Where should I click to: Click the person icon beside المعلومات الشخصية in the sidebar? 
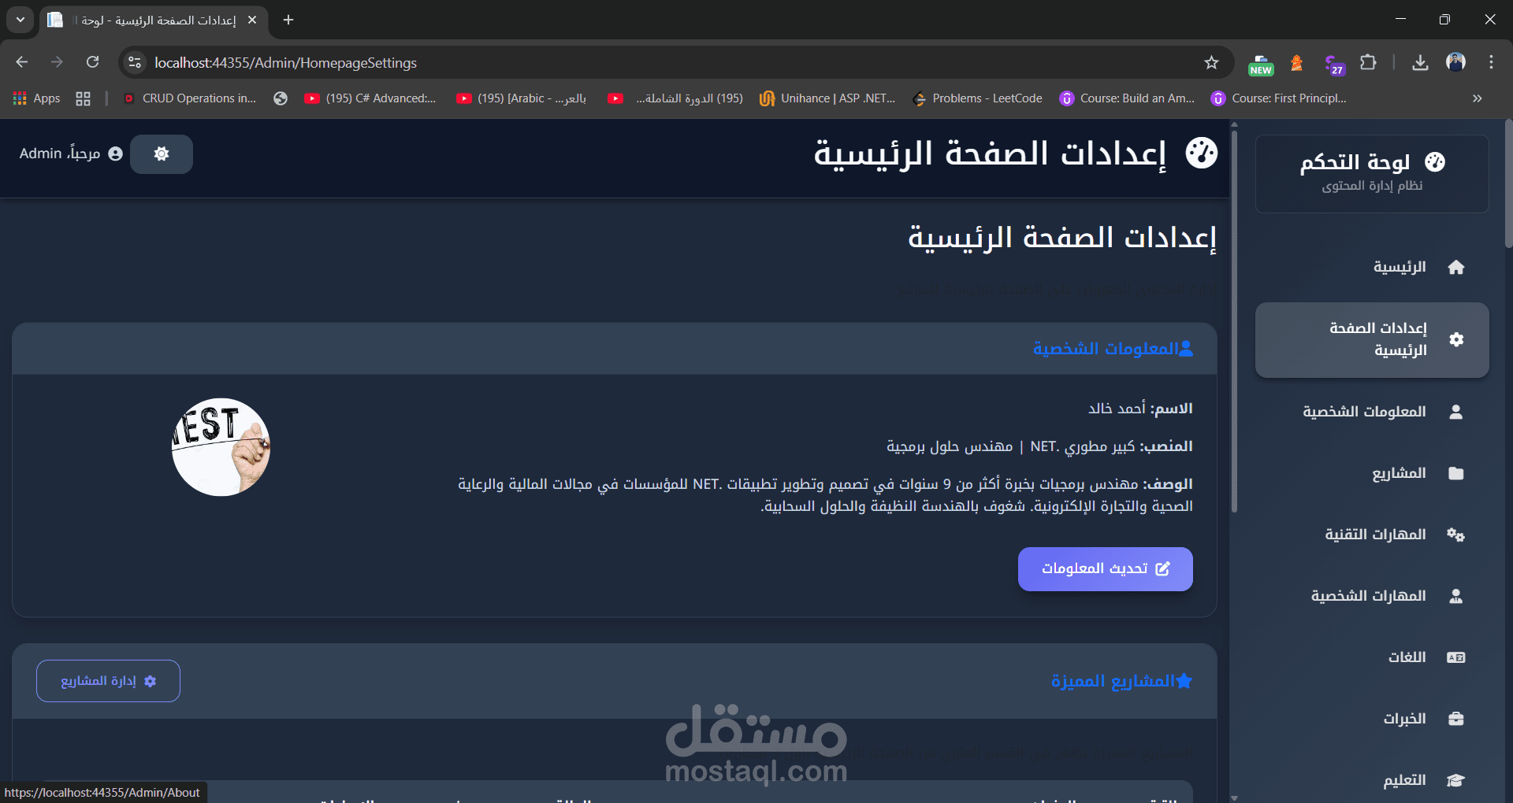pyautogui.click(x=1455, y=412)
